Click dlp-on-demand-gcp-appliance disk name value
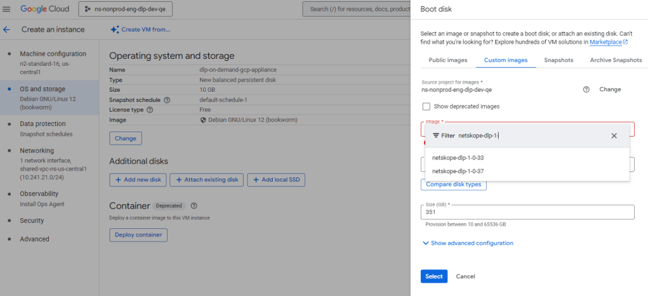648x296 pixels. tap(238, 70)
